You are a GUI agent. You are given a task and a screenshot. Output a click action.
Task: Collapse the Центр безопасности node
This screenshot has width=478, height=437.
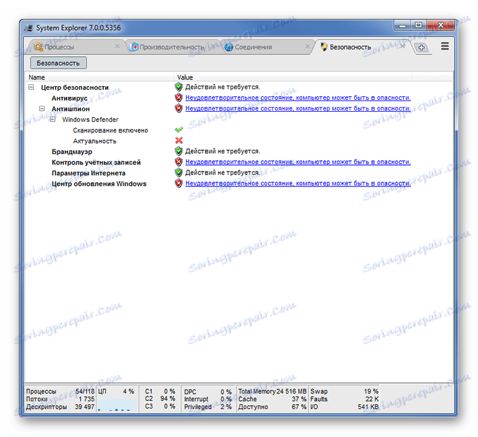(x=31, y=87)
